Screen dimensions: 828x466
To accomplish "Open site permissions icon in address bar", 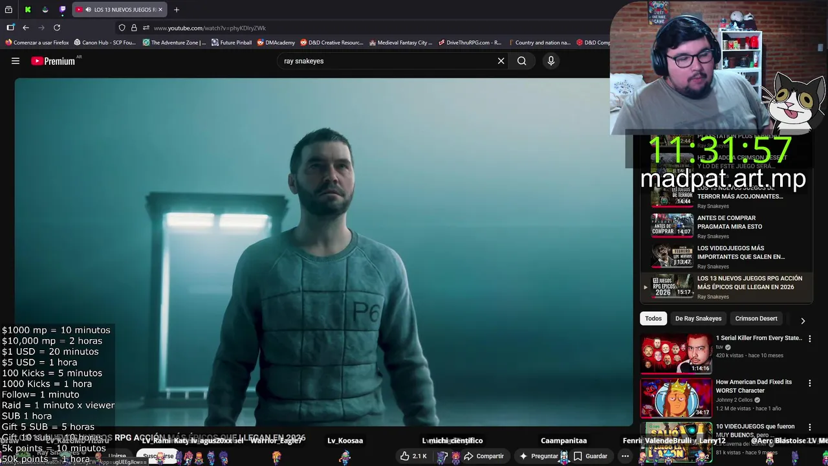I will 146,28.
